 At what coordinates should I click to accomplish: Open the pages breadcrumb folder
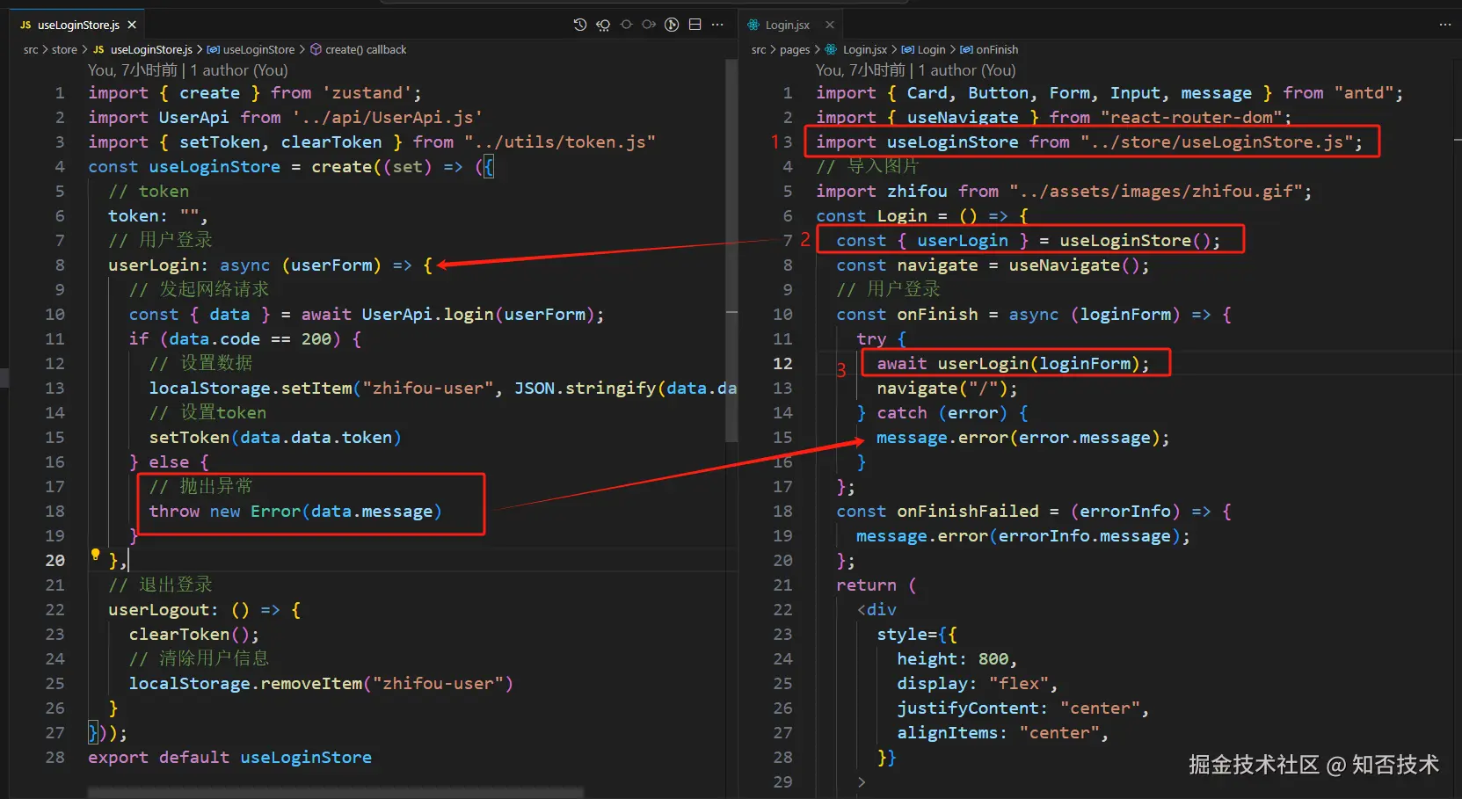(795, 49)
